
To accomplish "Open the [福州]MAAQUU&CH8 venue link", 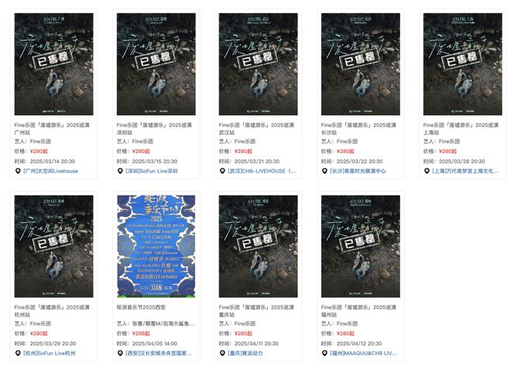I will point(363,353).
